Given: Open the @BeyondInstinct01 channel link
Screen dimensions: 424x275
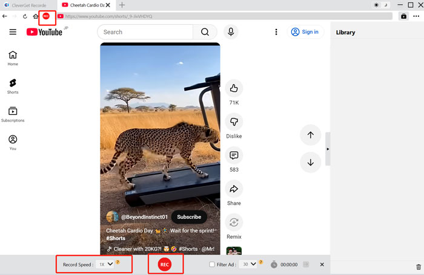Looking at the screenshot, I should click(x=144, y=217).
